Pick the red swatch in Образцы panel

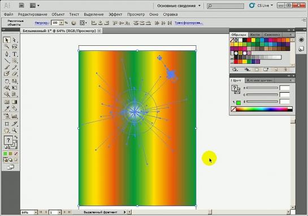pyautogui.click(x=249, y=40)
